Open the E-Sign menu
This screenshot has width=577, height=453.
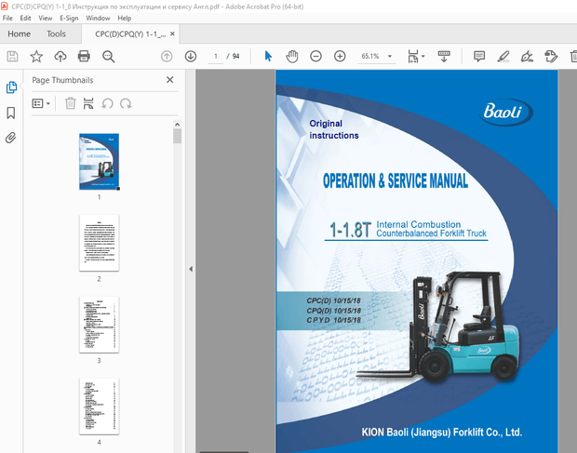click(69, 18)
